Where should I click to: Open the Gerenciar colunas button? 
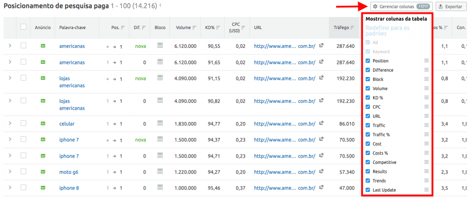click(401, 7)
